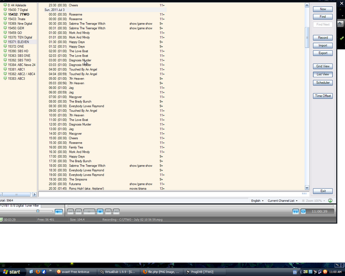Click the Record button
The width and height of the screenshot is (345, 276).
coord(322,38)
